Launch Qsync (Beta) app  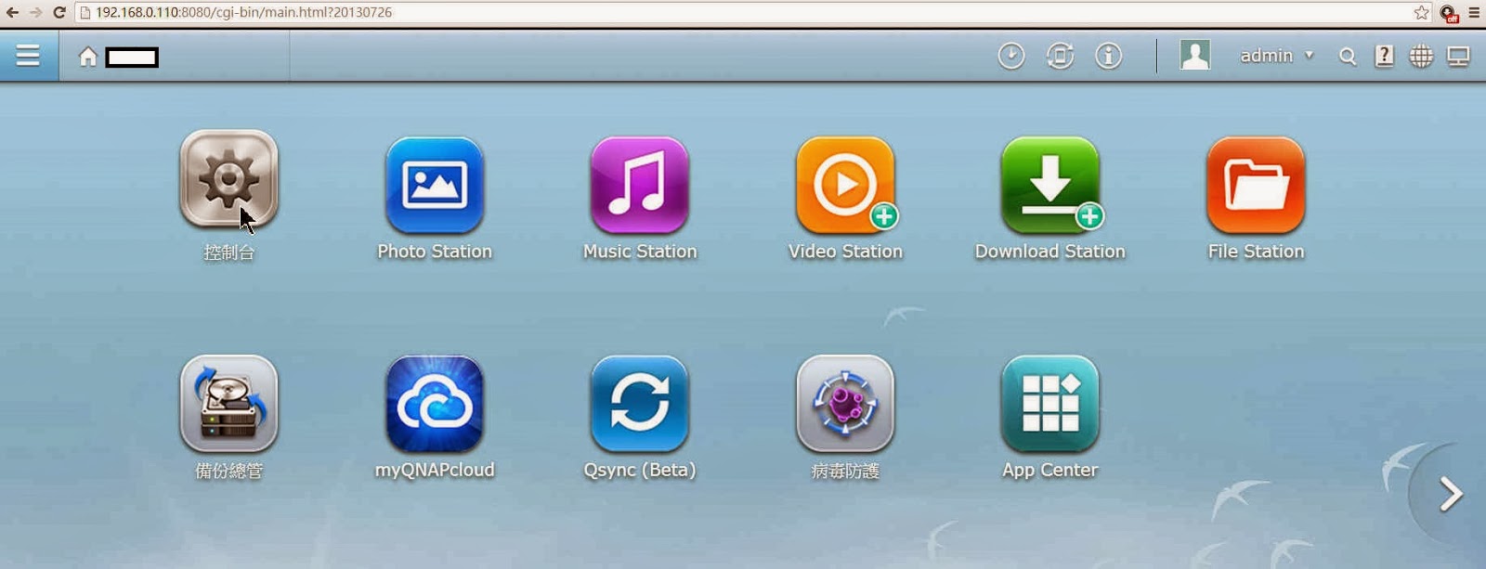point(640,404)
